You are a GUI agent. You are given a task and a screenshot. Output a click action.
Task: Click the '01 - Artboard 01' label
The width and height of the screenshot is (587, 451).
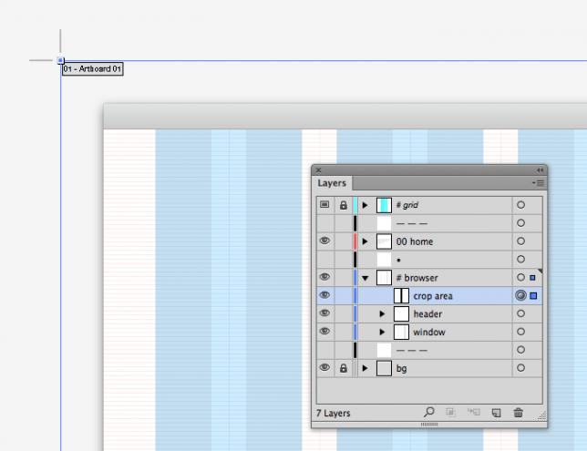pos(92,69)
